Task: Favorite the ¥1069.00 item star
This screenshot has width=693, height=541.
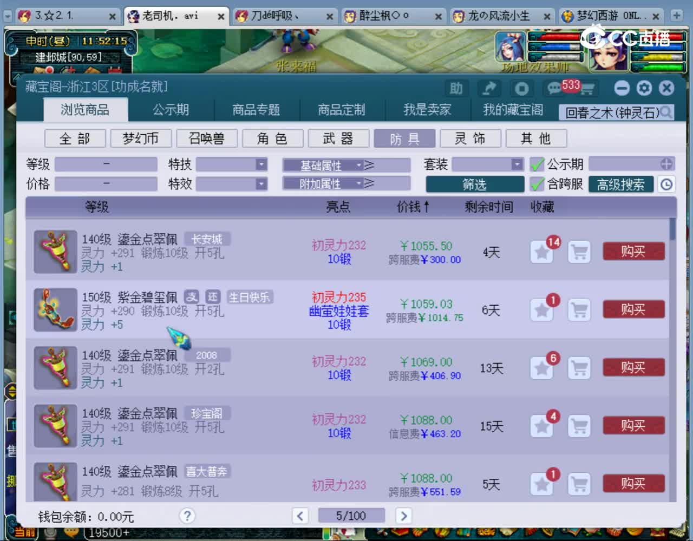Action: click(541, 368)
